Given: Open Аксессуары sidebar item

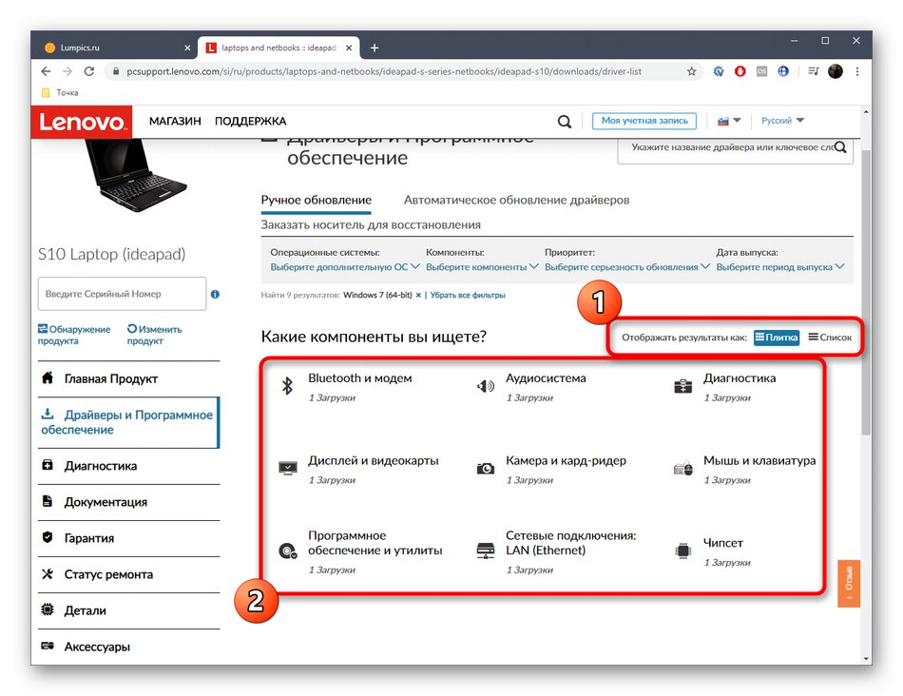Looking at the screenshot, I should point(129,647).
